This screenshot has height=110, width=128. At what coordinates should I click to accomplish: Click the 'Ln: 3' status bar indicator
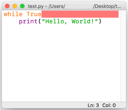click(93, 105)
